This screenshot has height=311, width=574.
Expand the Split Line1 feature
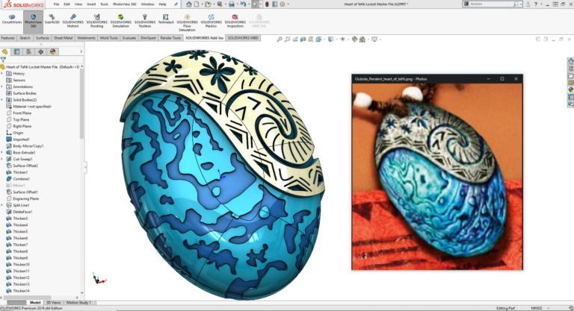pos(3,205)
